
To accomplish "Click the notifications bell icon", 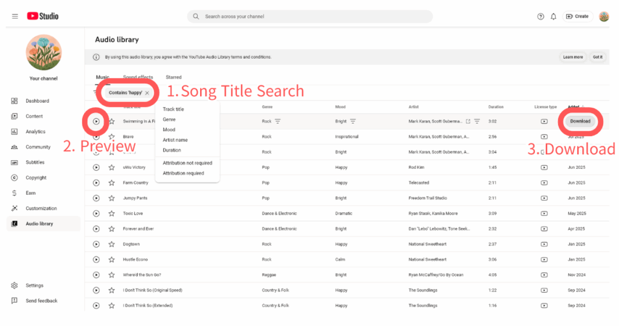I will (553, 16).
